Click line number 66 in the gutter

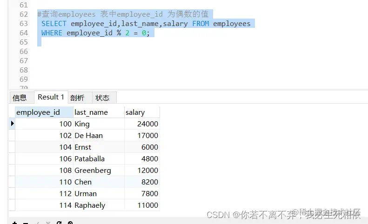coord(24,52)
